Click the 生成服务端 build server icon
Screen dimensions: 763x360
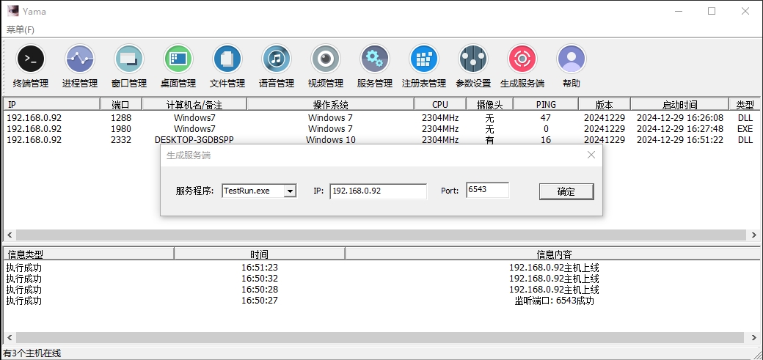pyautogui.click(x=522, y=59)
